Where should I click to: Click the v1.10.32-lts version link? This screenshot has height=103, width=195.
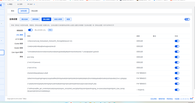[x=185, y=99]
